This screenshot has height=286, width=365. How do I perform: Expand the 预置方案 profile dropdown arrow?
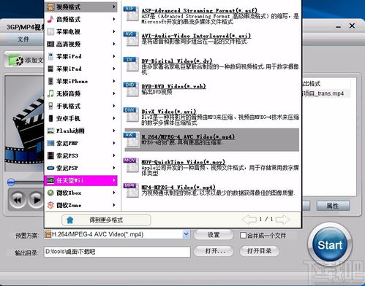click(186, 234)
